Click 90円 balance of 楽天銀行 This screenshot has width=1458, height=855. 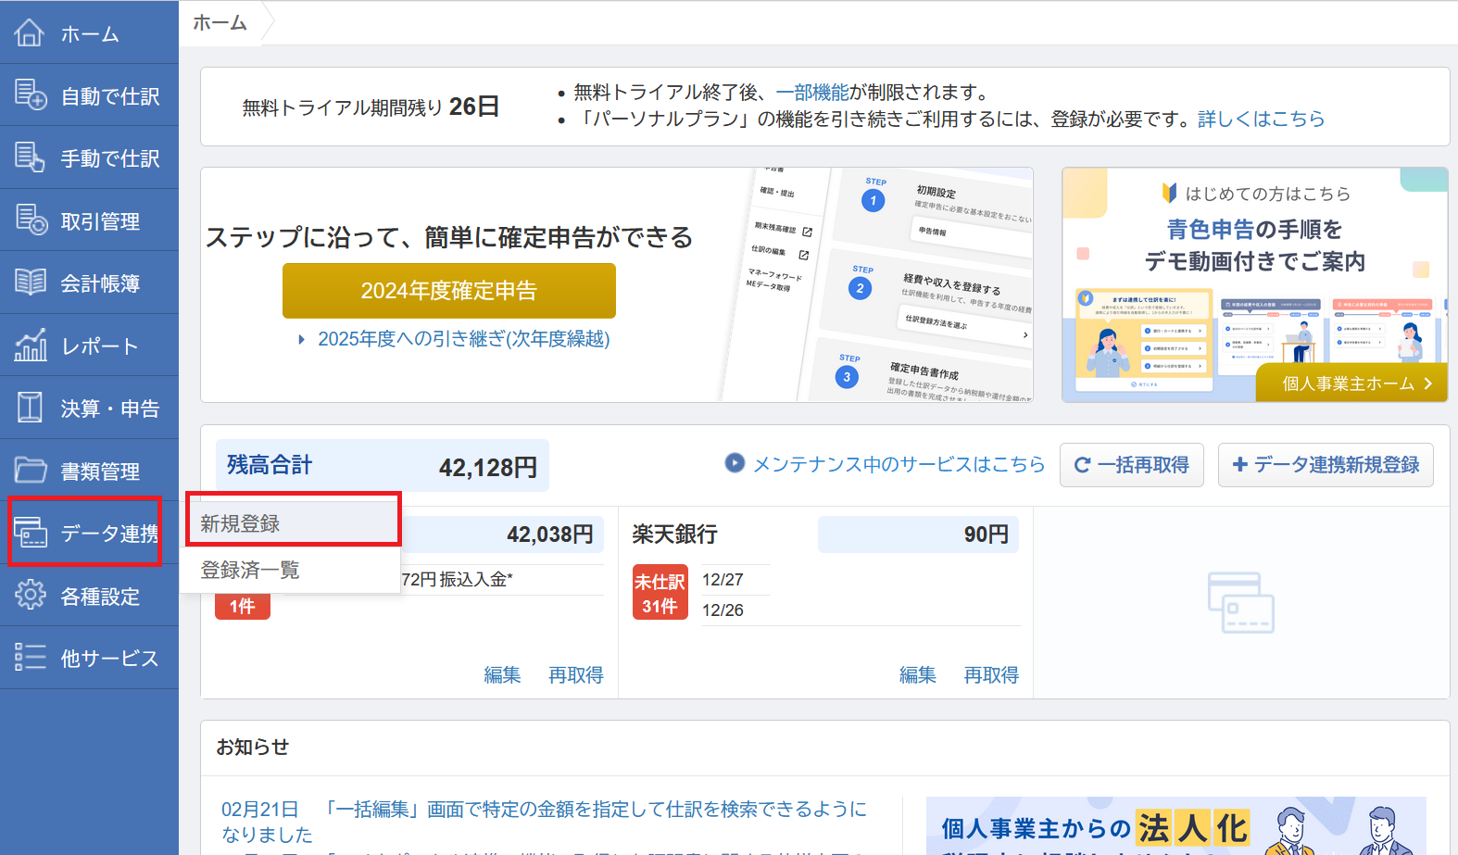[x=918, y=534]
